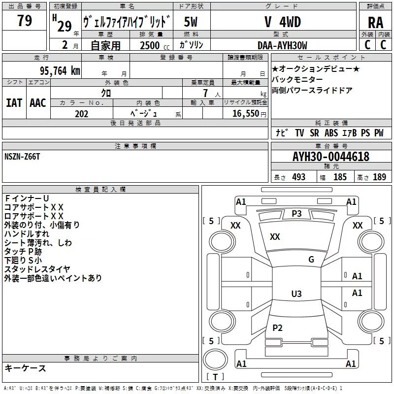Select displacement "2500 cc"

(x=155, y=45)
